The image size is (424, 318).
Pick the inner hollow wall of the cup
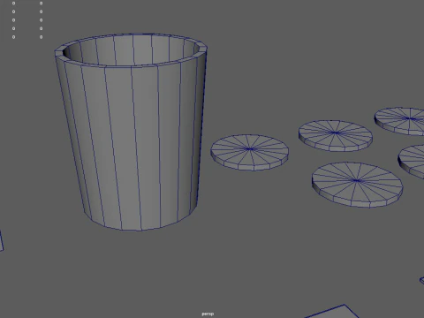pos(131,50)
